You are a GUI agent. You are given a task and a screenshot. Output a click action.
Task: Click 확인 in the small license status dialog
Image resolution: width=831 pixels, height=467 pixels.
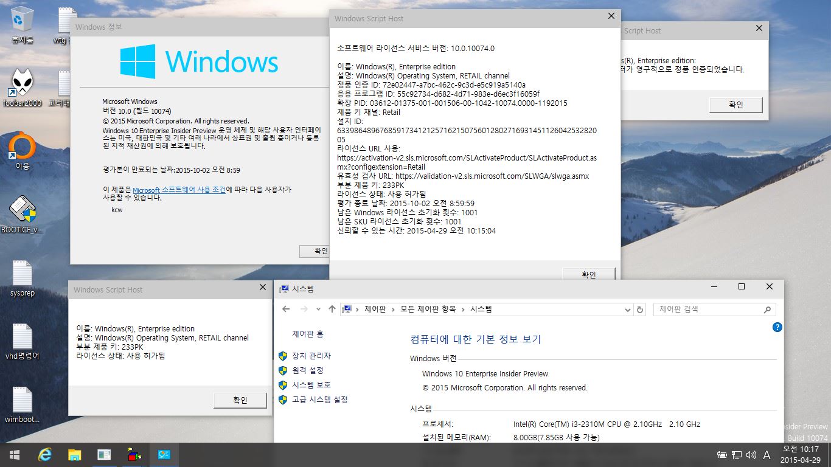pyautogui.click(x=240, y=400)
